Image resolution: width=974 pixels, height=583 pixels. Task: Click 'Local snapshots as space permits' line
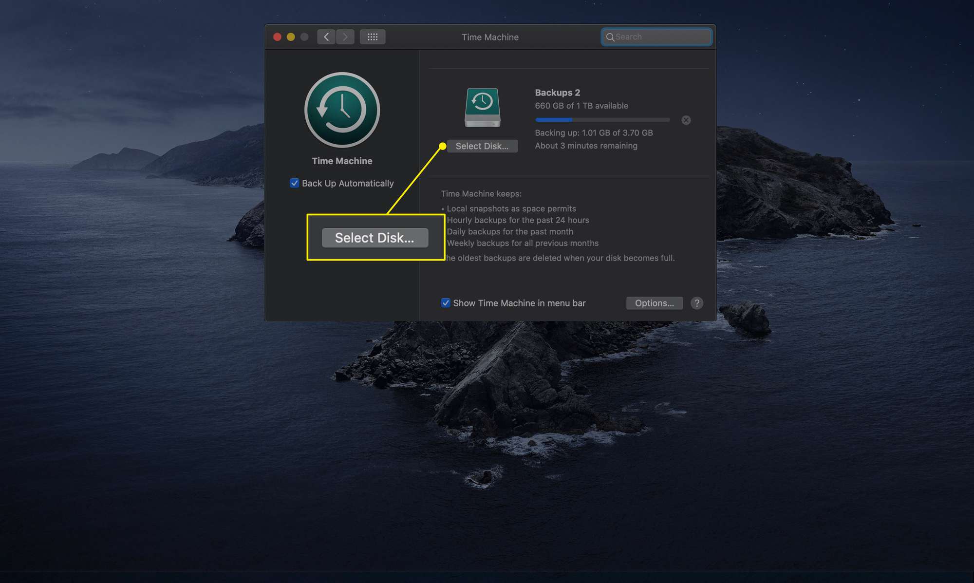[511, 208]
